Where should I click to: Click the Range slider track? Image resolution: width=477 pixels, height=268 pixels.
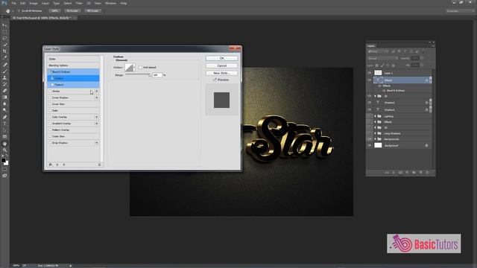138,74
